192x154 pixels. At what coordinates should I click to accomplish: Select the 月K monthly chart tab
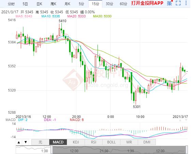[x=67, y=4]
